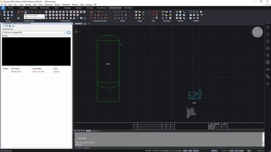Expand the Project Directory path dropdown
271x152 pixels.
(x=64, y=33)
